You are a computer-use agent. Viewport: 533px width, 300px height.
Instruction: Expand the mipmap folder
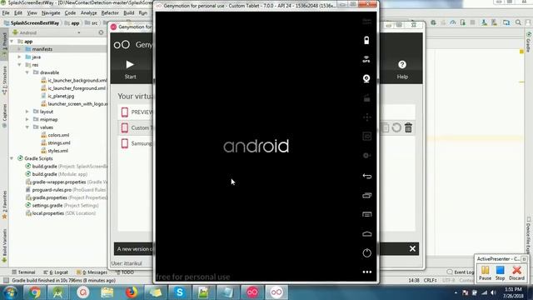coord(27,119)
